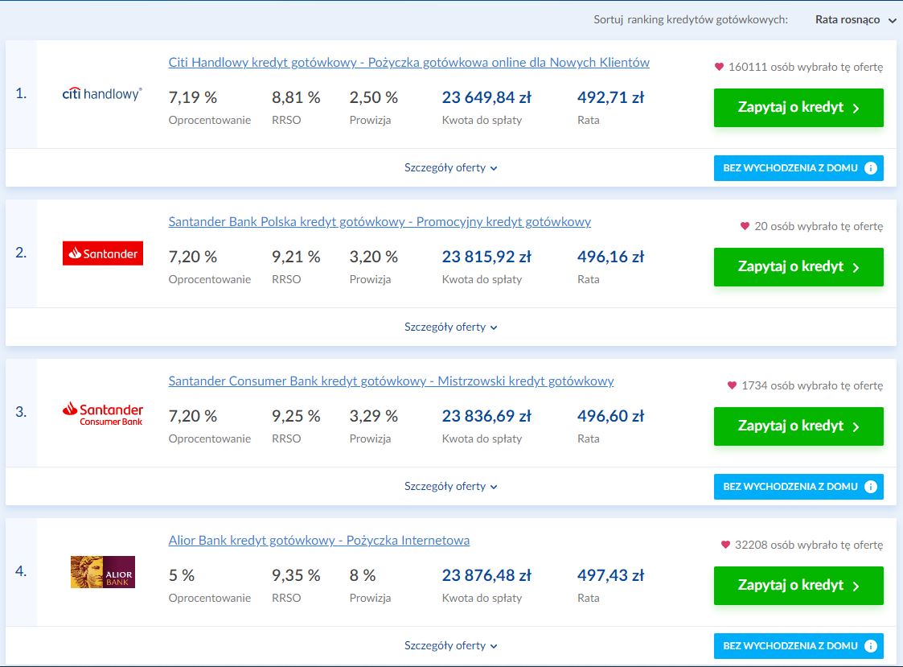Click the '8,81 %' RRSO value

tap(296, 97)
